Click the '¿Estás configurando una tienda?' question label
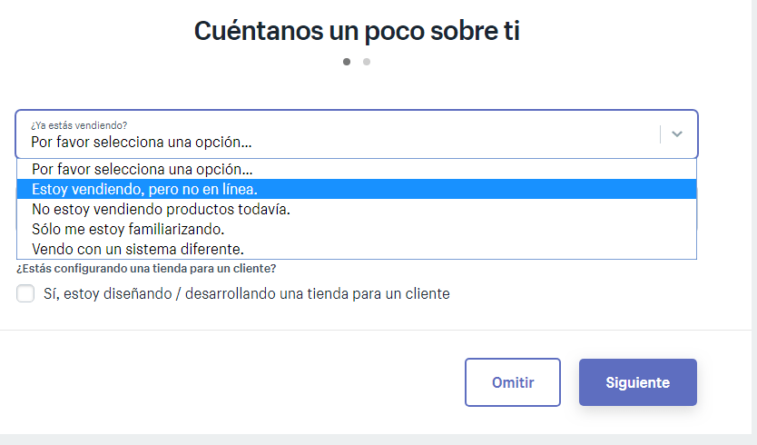This screenshot has height=445, width=757. 146,269
